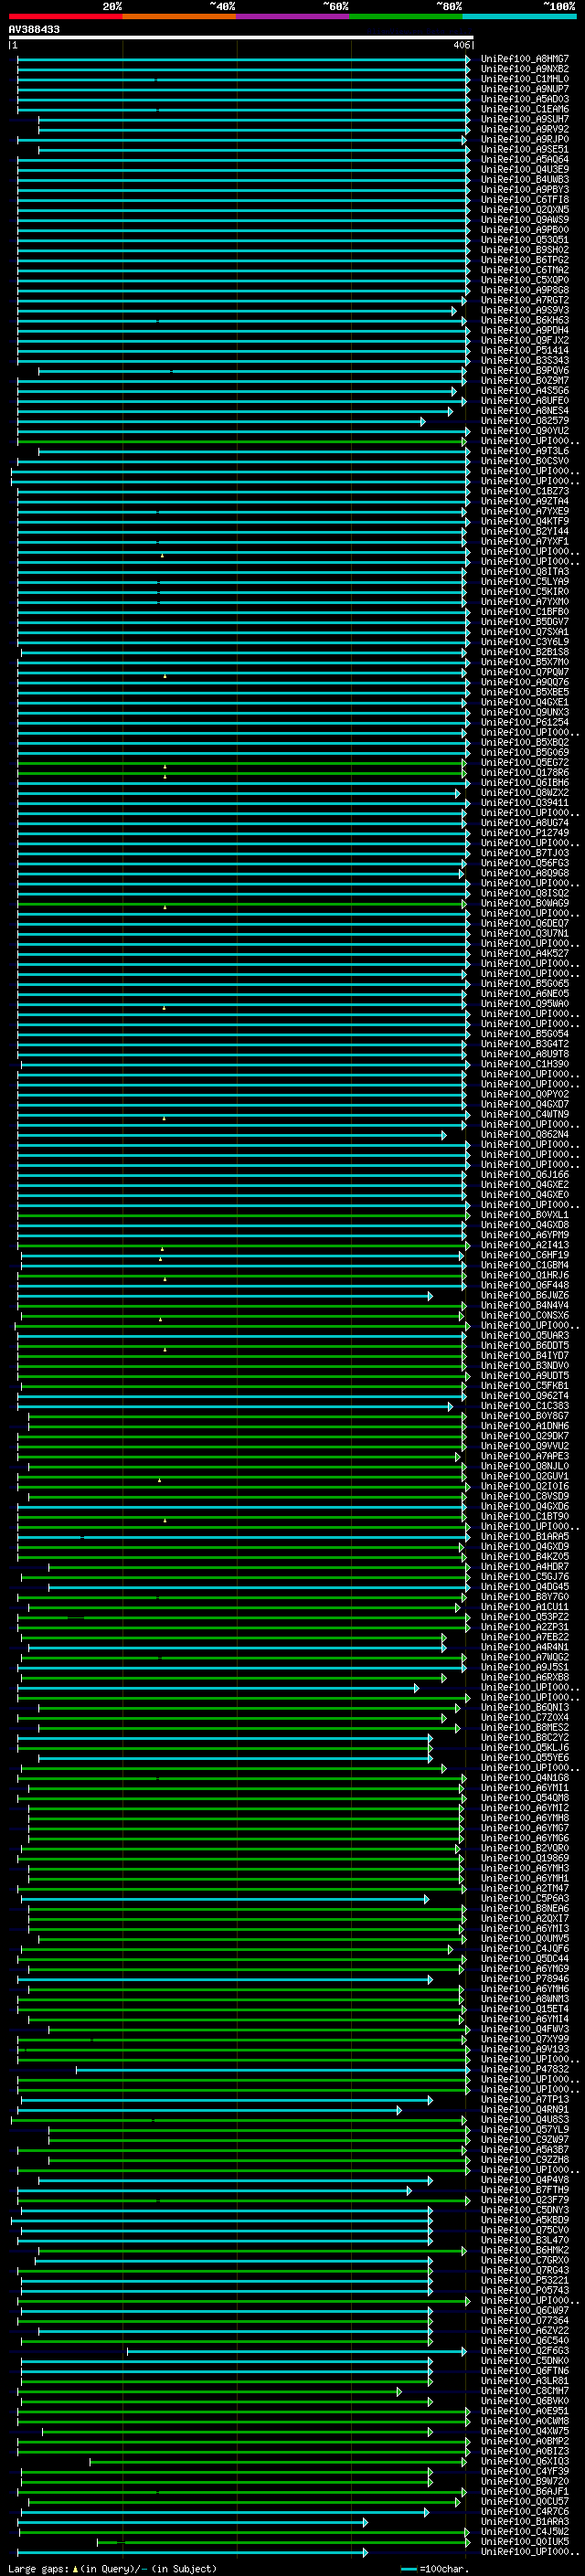The height and width of the screenshot is (2576, 585).
Task: Select the UniRef100_A2I413 label
Action: (x=525, y=1245)
